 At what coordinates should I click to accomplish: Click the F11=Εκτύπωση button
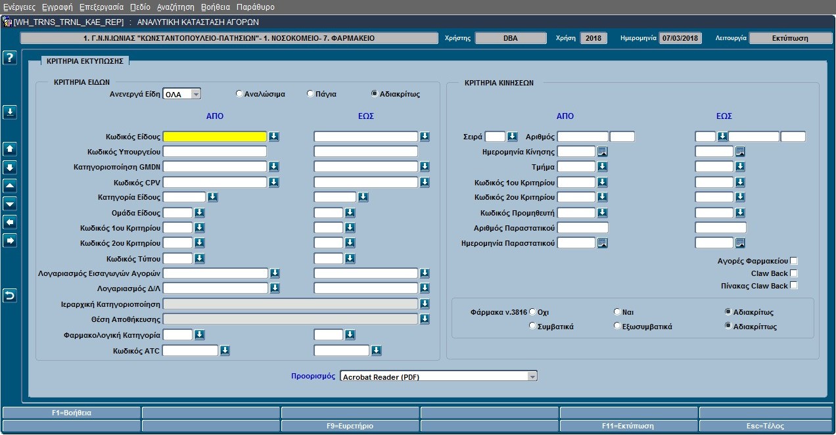[629, 425]
